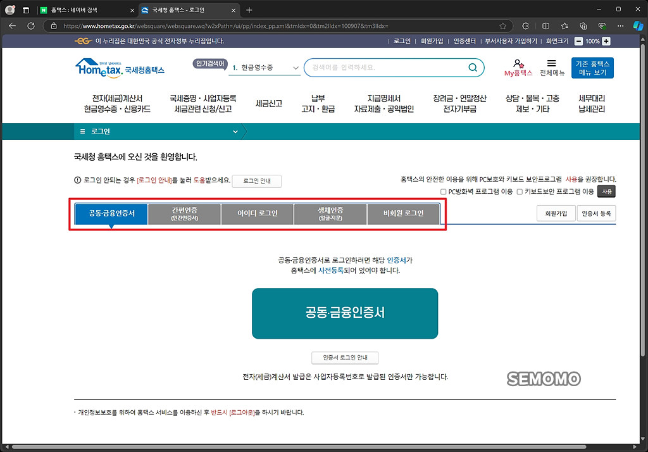Click the horizontal page scrollbar
The width and height of the screenshot is (648, 452).
[299, 447]
